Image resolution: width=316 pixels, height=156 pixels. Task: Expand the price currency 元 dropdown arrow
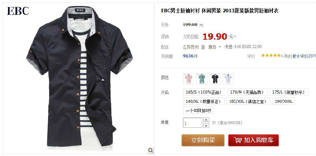click(x=235, y=37)
